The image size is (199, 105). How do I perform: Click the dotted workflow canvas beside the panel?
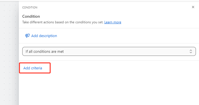(x=10, y=53)
